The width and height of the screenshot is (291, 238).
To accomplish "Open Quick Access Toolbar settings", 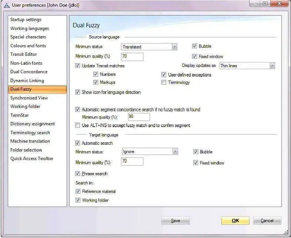I will (32, 159).
